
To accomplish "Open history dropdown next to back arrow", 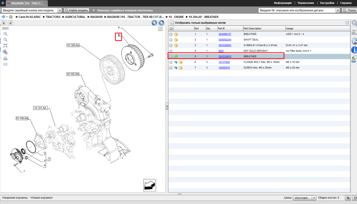I will pyautogui.click(x=7, y=17).
